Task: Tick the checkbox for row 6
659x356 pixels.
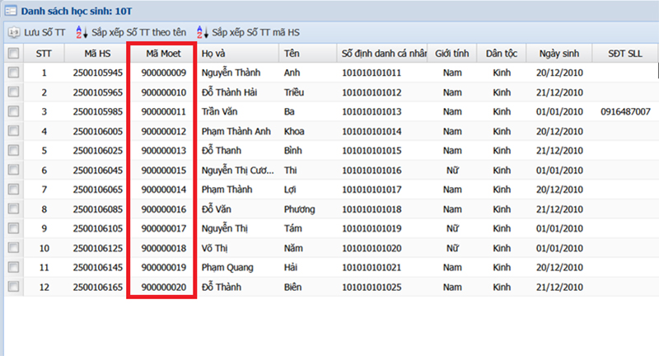Action: [13, 170]
